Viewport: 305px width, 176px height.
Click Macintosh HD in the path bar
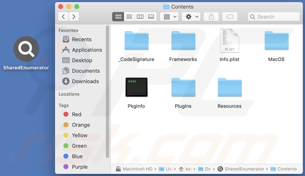point(134,169)
